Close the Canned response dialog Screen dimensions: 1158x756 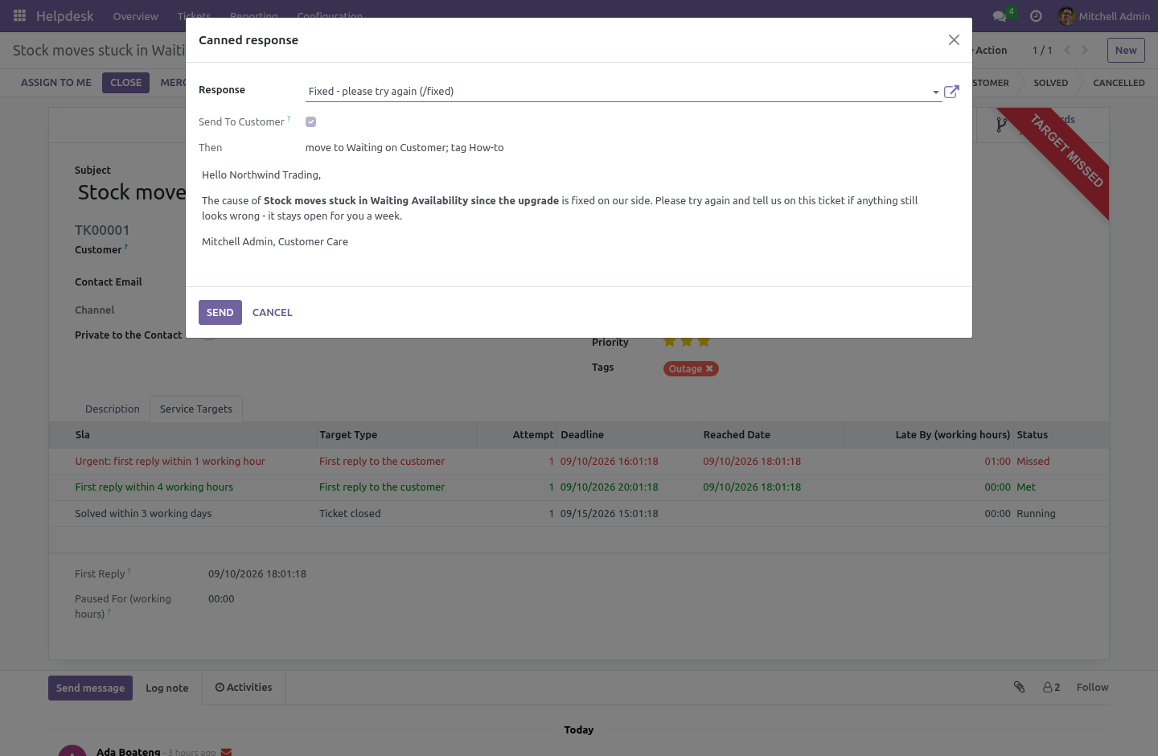click(x=954, y=40)
